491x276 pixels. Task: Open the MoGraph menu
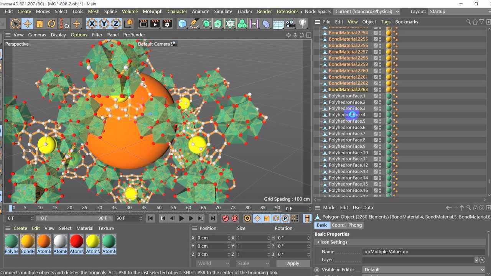click(x=153, y=11)
